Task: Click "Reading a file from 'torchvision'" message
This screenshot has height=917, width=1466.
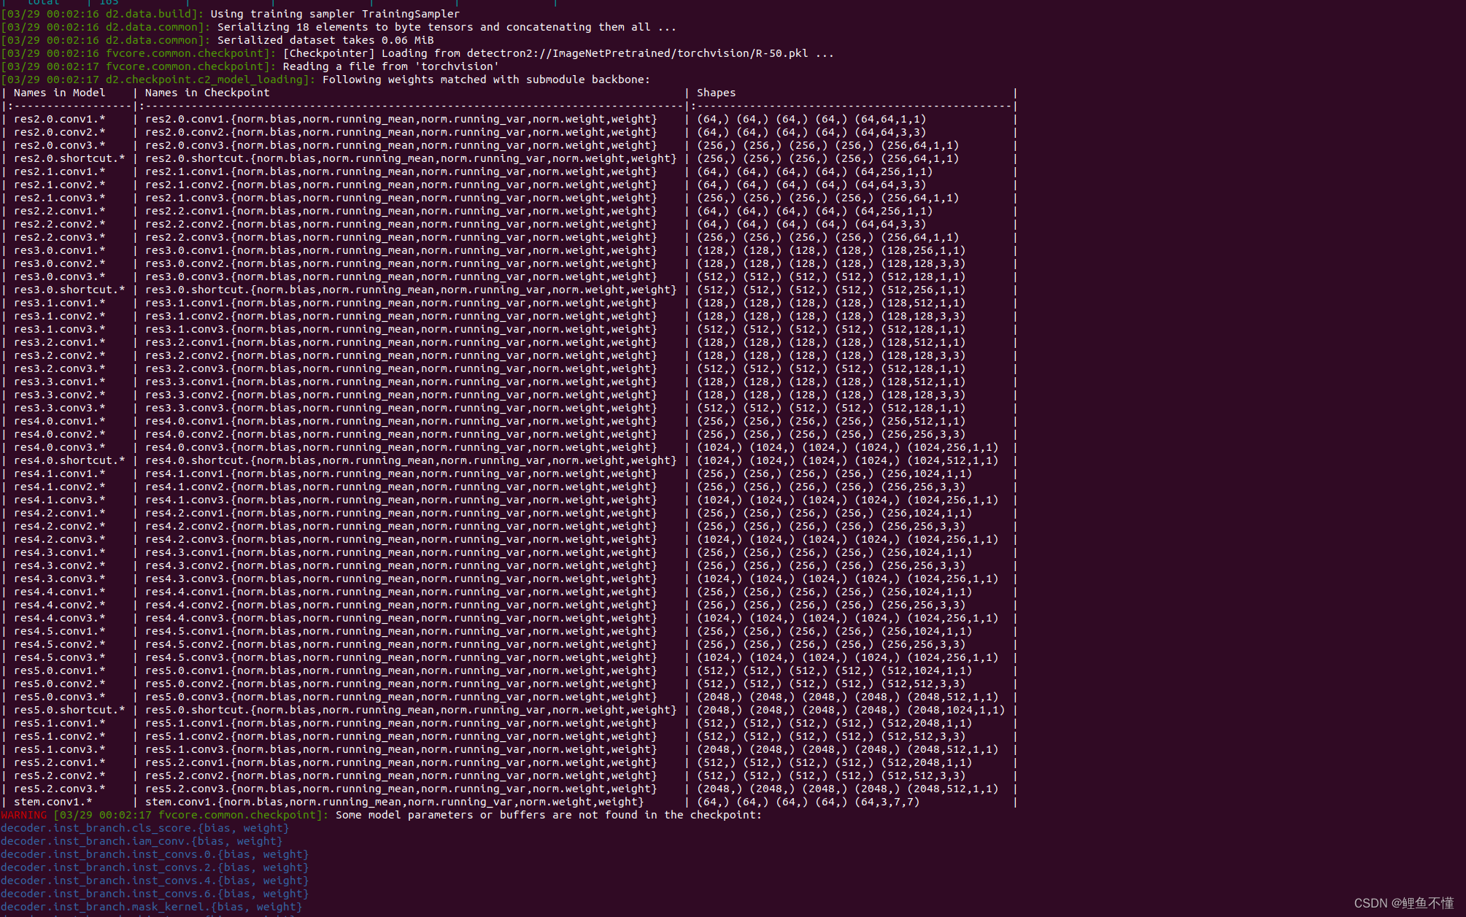Action: coord(390,66)
